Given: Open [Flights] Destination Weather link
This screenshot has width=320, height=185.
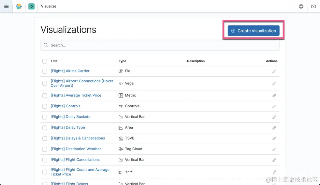Looking at the screenshot, I should pyautogui.click(x=76, y=149).
